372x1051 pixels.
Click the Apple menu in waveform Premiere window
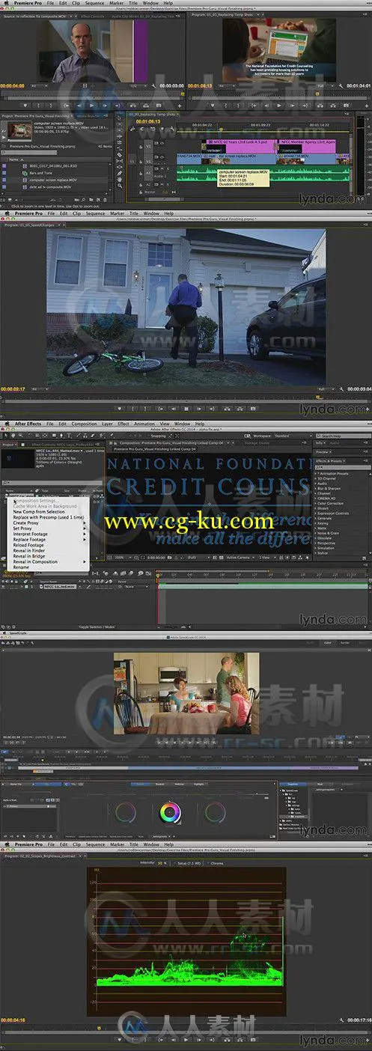click(6, 844)
